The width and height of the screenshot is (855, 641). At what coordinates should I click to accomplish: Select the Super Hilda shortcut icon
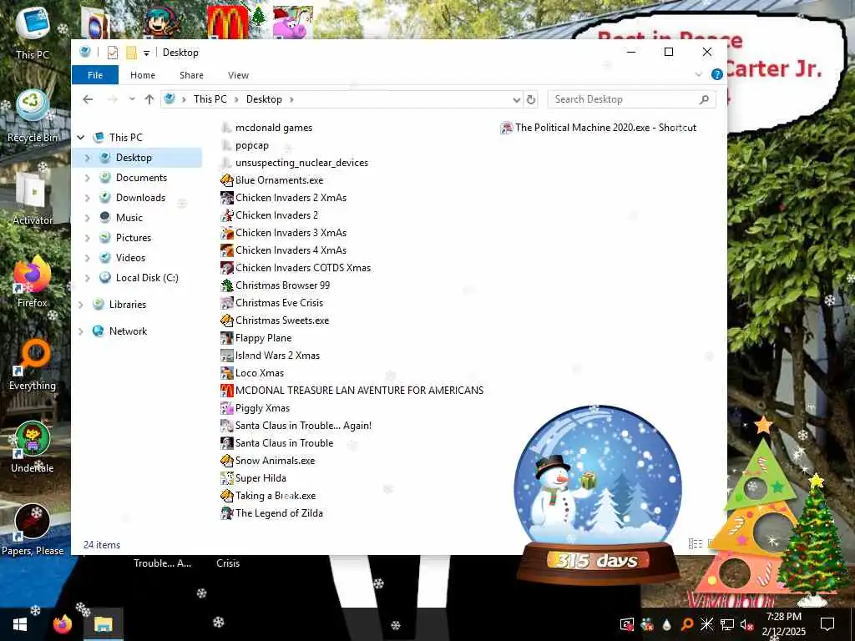point(227,478)
